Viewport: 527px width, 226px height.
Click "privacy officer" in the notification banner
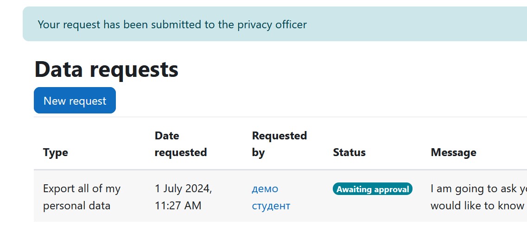coord(272,25)
